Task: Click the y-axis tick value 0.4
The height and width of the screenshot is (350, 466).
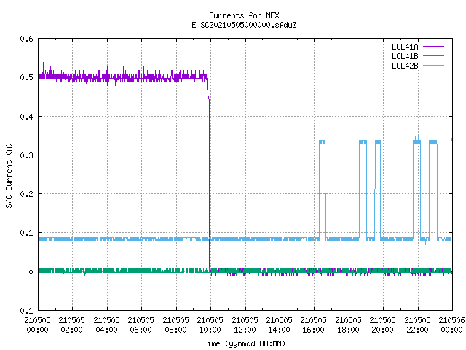Action: [26, 117]
